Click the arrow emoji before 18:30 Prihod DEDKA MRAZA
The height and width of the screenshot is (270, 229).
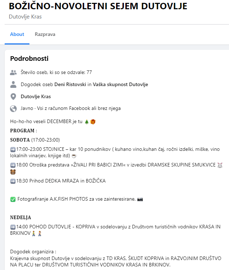pyautogui.click(x=13, y=181)
